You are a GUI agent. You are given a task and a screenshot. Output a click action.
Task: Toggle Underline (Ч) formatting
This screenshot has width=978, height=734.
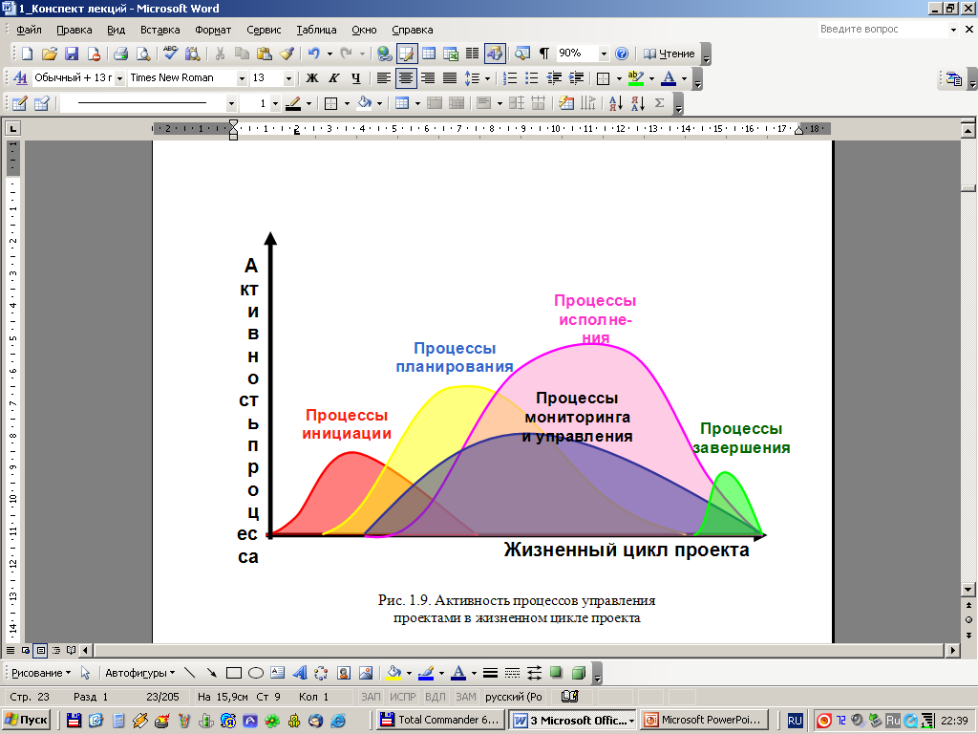coord(355,78)
